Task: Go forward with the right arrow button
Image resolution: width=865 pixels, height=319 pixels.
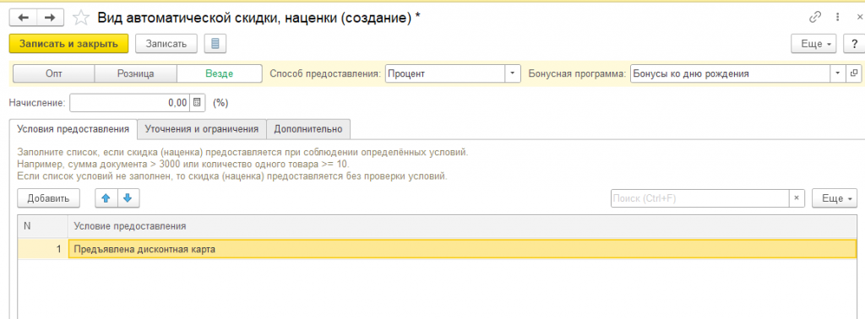Action: click(x=50, y=18)
